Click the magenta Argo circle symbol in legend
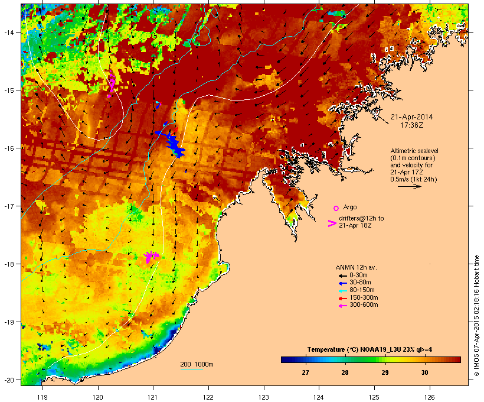484x402 pixels. 336,208
